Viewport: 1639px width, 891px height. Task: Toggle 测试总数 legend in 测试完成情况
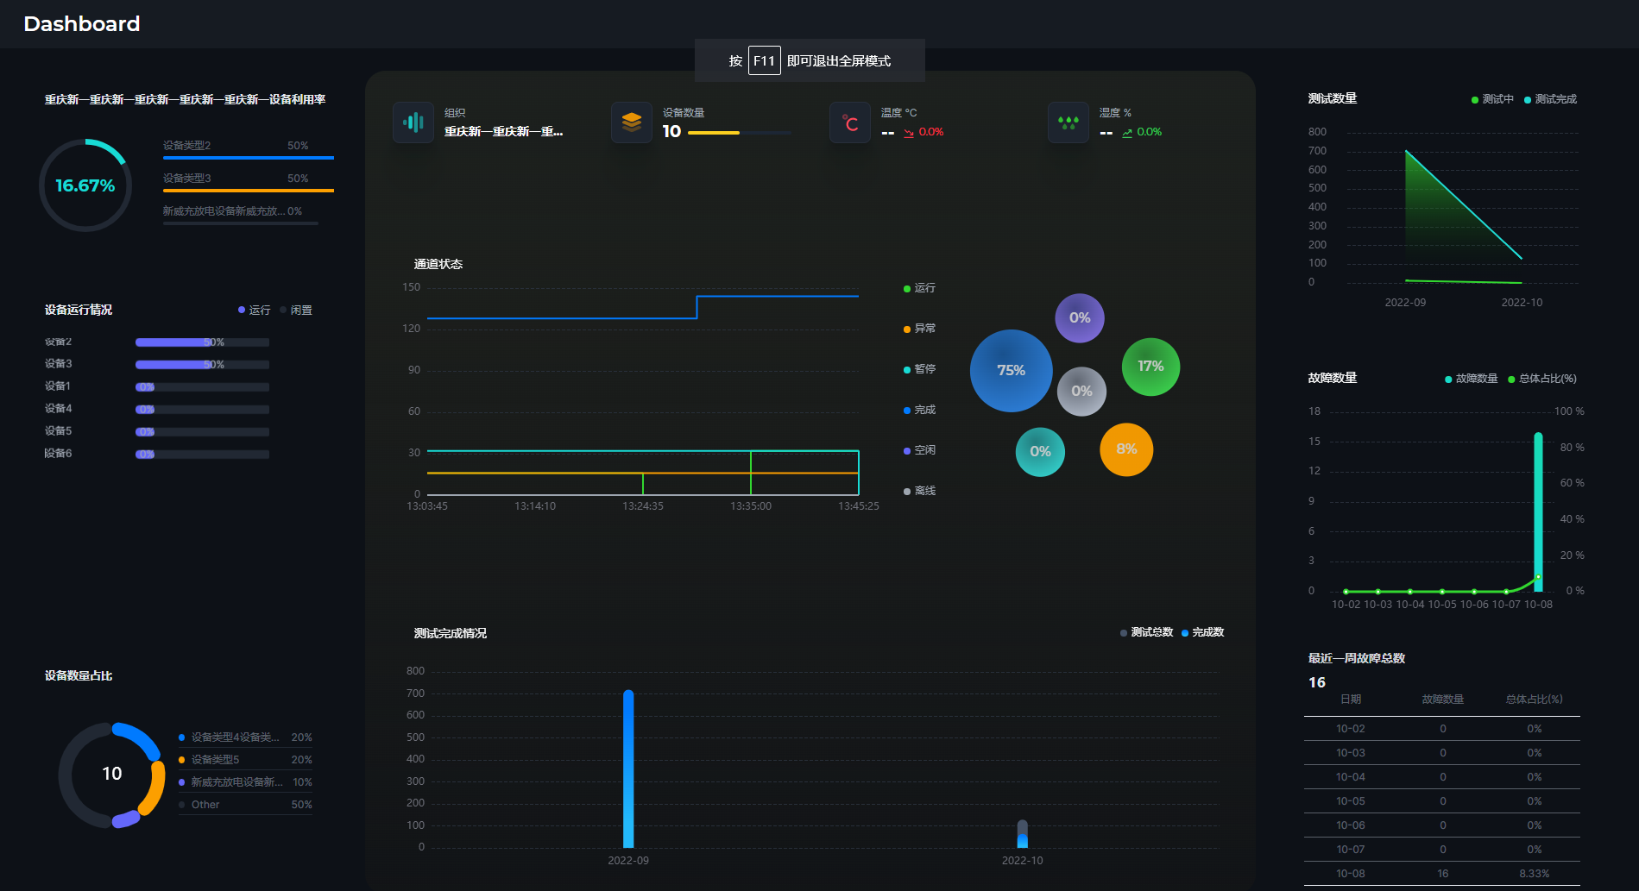tap(1146, 632)
